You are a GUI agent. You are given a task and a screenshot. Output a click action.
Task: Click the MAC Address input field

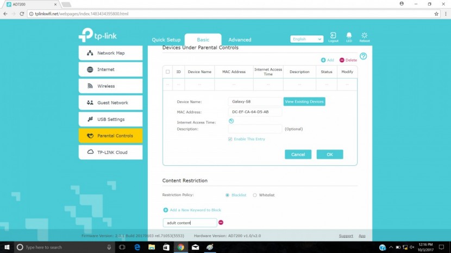(x=255, y=112)
